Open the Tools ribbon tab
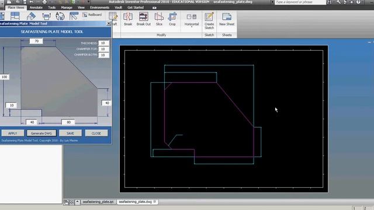Image resolution: width=374 pixels, height=210 pixels. coord(51,8)
